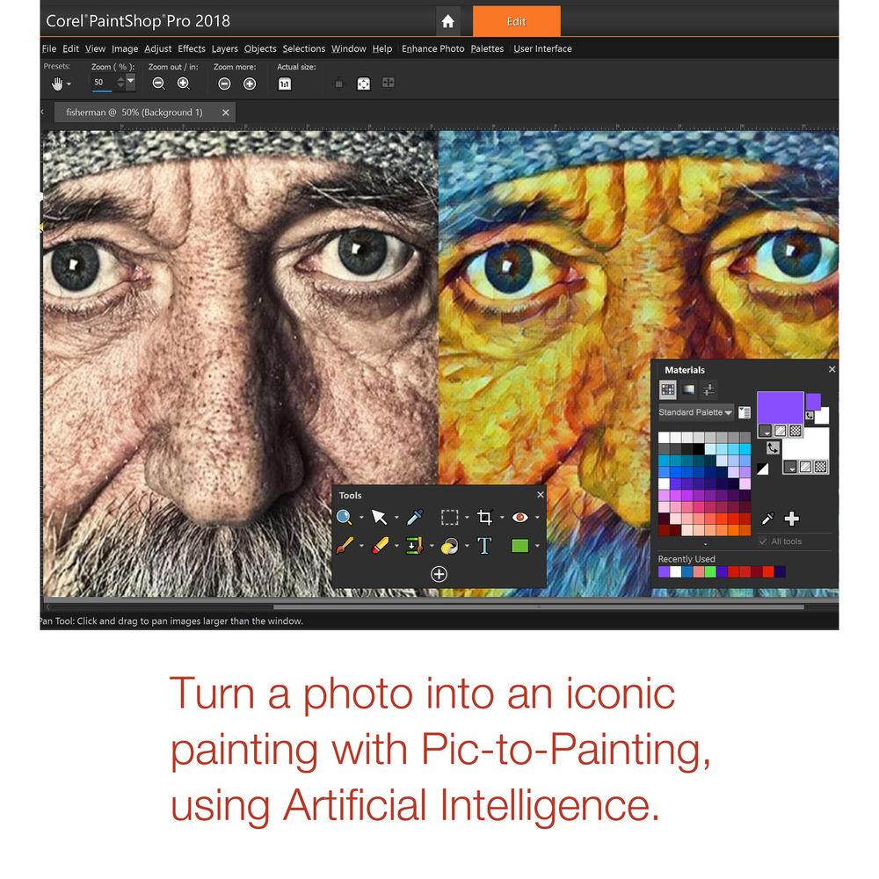Image resolution: width=879 pixels, height=879 pixels.
Task: Open the Standard Palette dropdown
Action: [696, 412]
